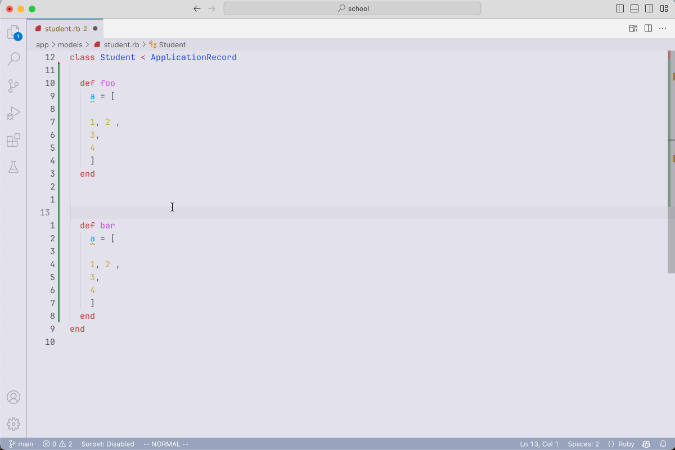
Task: Close the student.rb tab via unsaved dot
Action: click(x=95, y=28)
